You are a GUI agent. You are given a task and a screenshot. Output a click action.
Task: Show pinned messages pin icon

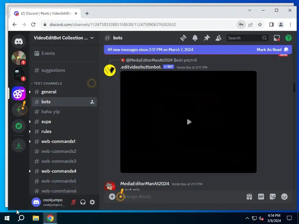coord(207,38)
